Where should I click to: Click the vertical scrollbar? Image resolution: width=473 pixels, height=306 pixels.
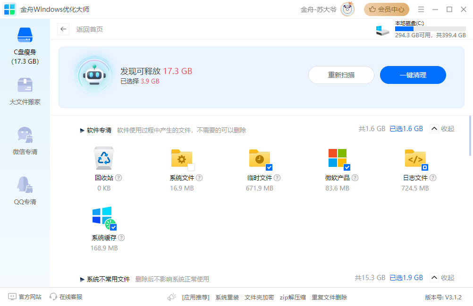470,135
